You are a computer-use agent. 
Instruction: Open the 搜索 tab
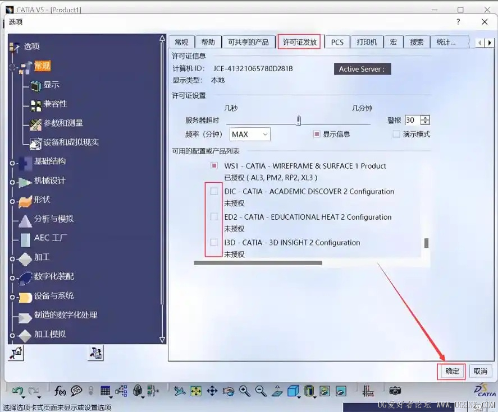click(x=417, y=42)
